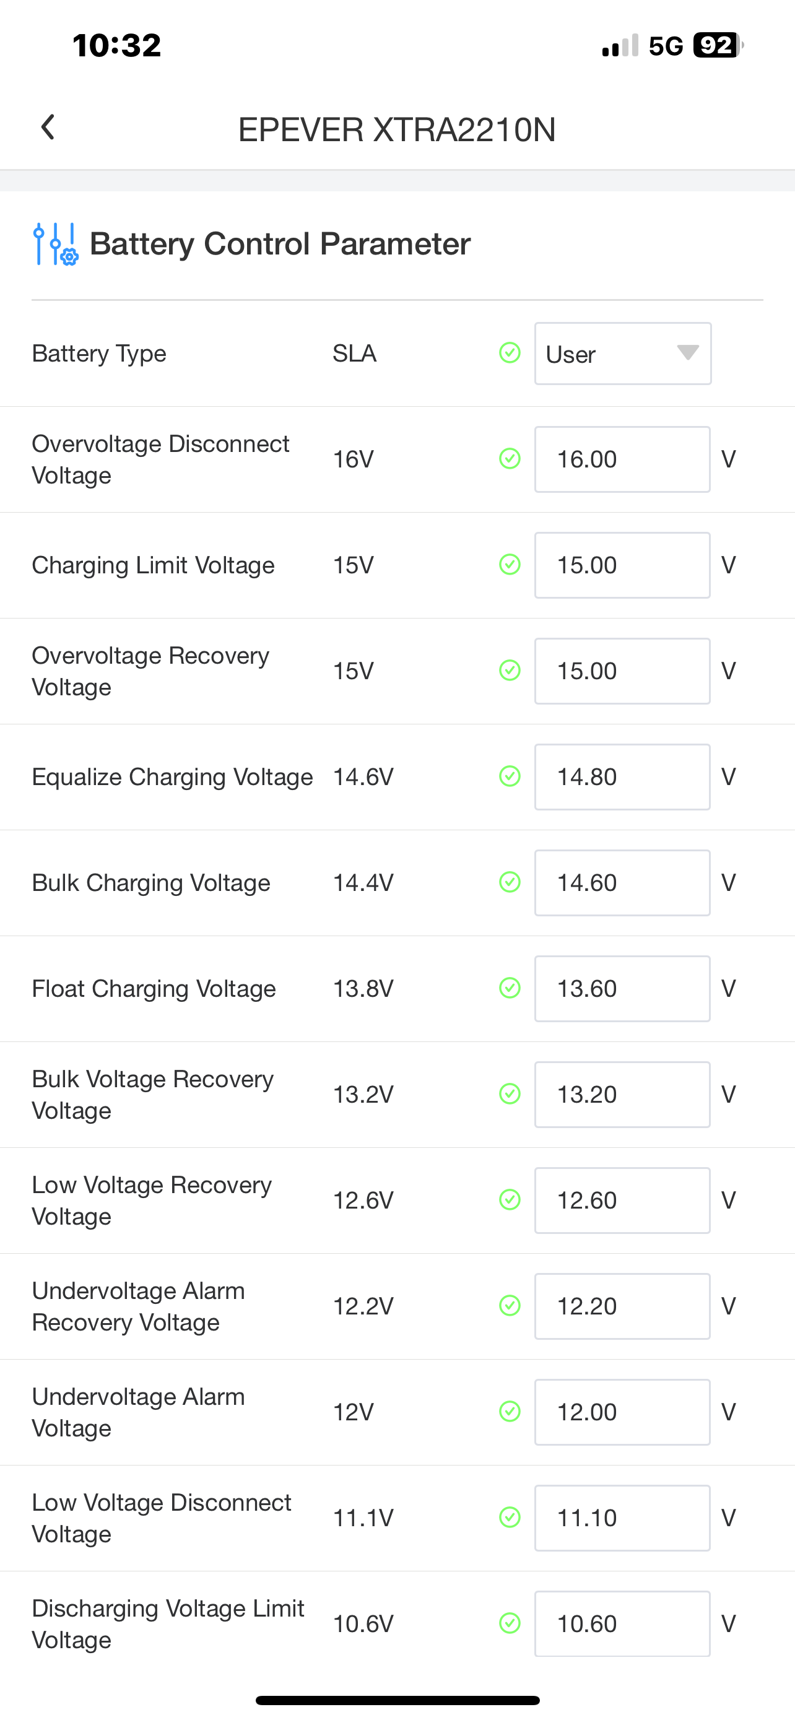Image resolution: width=795 pixels, height=1720 pixels.
Task: Edit the Undervoltage Alarm Voltage 12.00 field
Action: (622, 1412)
